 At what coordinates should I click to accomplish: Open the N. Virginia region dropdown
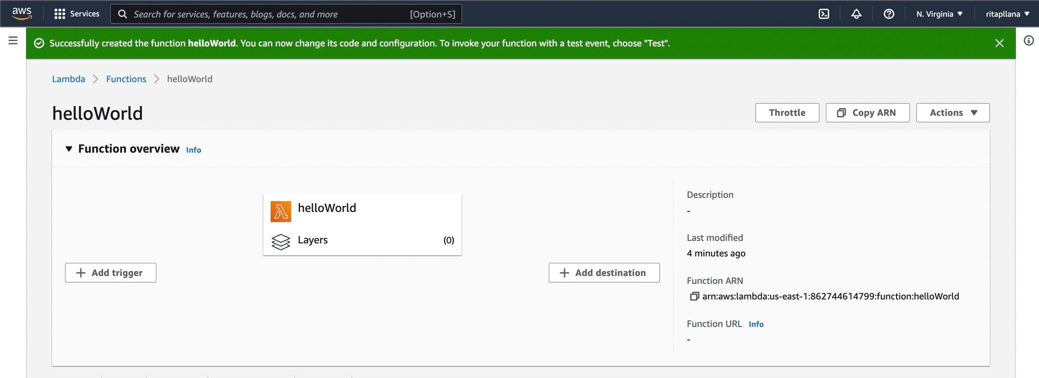939,14
